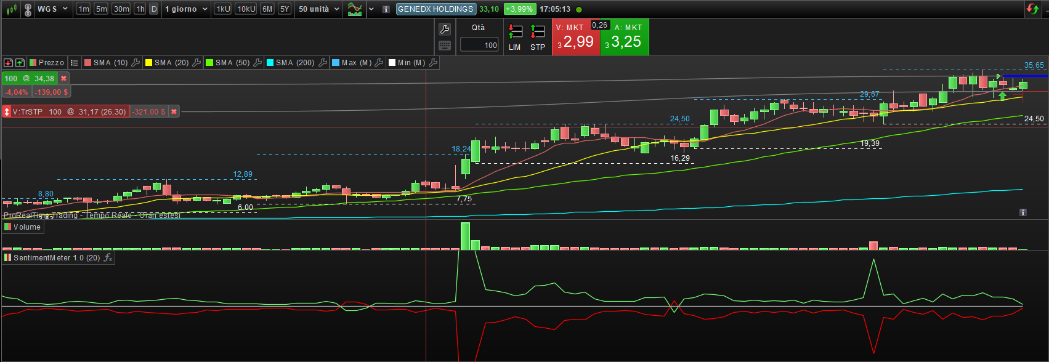Viewport: 1049px width, 362px height.
Task: Close the 100 @ 34,38 position
Action: [63, 79]
